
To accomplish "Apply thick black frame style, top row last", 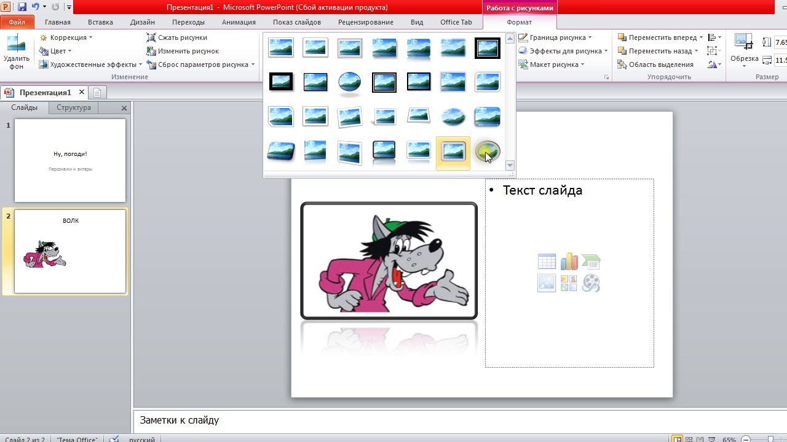I will pos(488,48).
